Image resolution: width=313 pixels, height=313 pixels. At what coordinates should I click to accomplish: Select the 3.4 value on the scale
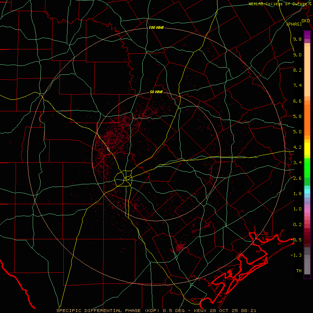pos(297,163)
